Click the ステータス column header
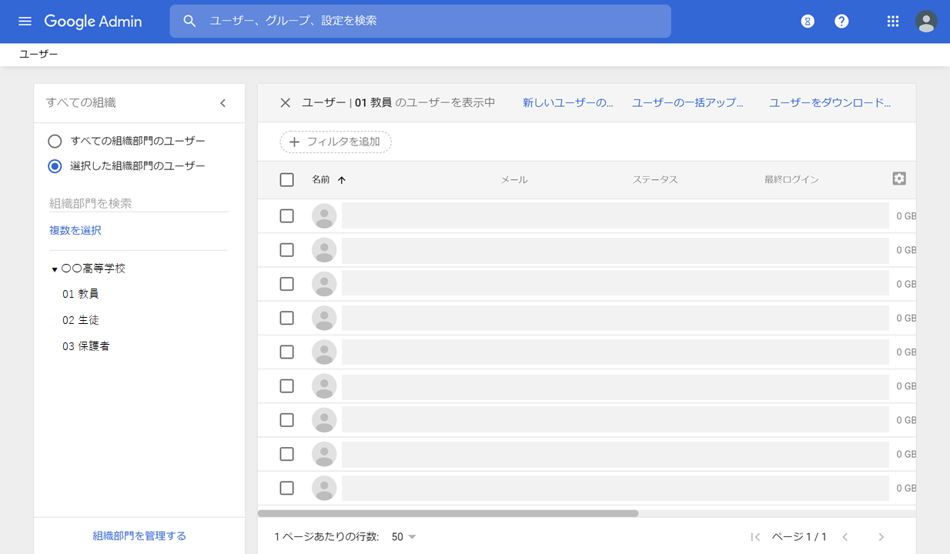Viewport: 950px width, 554px height. point(655,180)
